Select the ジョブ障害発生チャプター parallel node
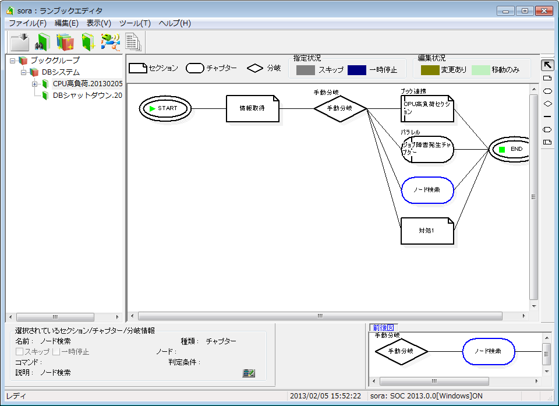This screenshot has height=406, width=559. pyautogui.click(x=427, y=149)
